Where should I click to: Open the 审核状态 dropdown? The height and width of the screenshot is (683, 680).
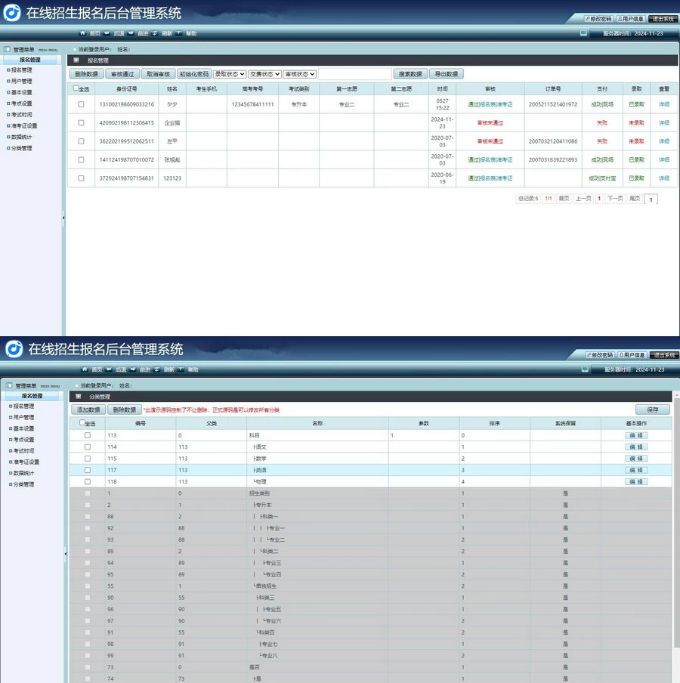(300, 74)
